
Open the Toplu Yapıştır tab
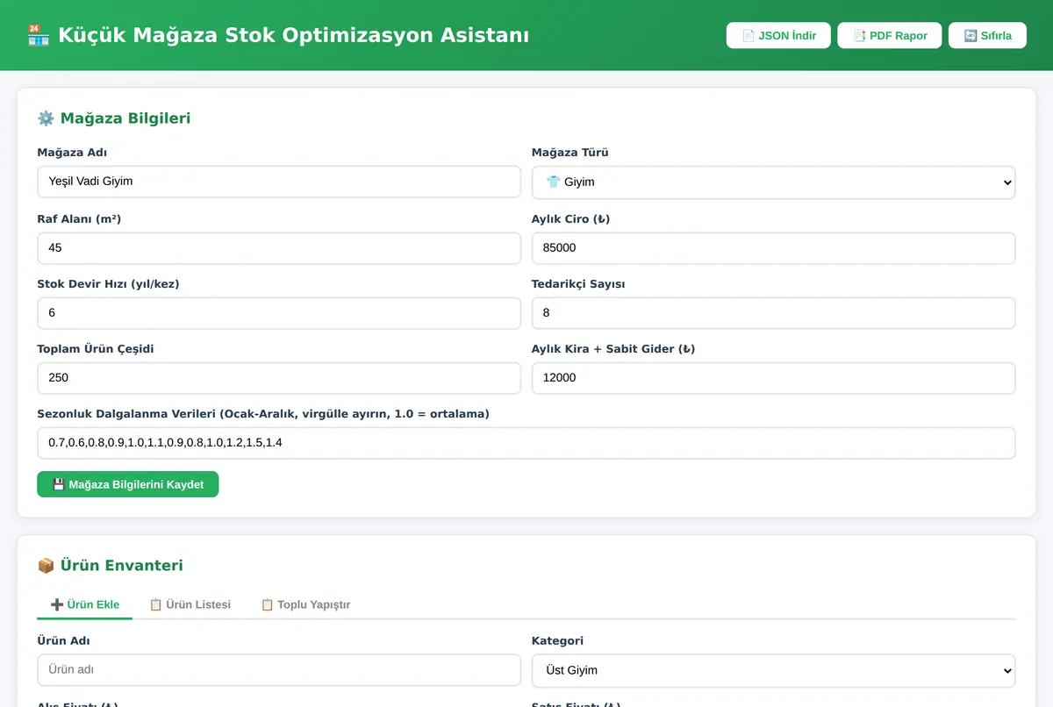pos(305,604)
